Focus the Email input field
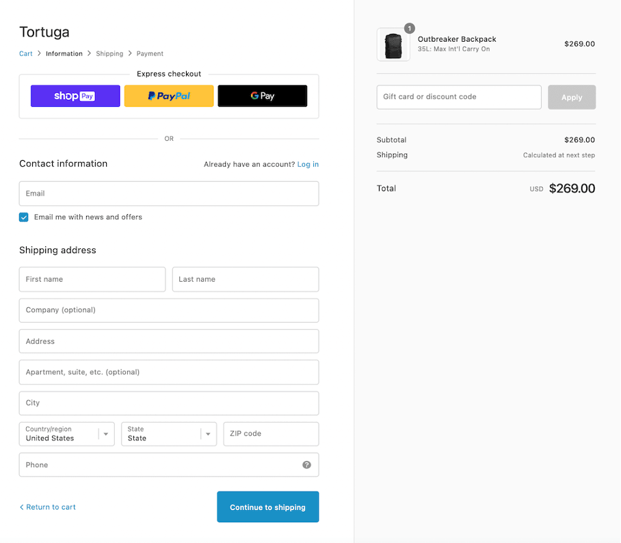621x543 pixels. tap(169, 194)
